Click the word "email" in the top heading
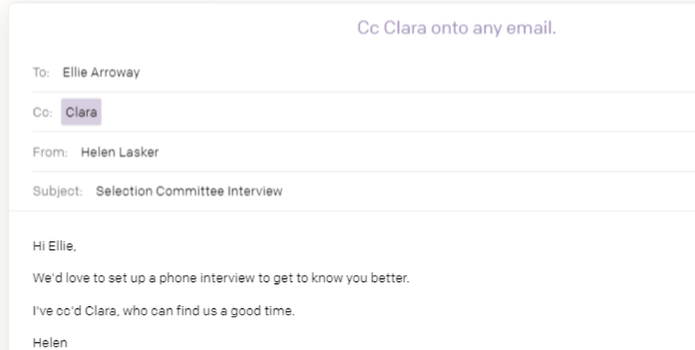The image size is (695, 350). 534,28
